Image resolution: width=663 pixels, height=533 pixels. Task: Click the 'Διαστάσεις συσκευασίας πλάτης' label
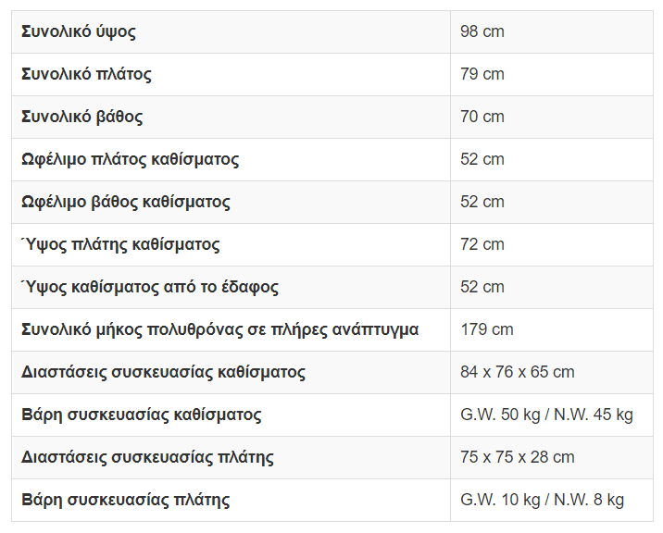147,457
